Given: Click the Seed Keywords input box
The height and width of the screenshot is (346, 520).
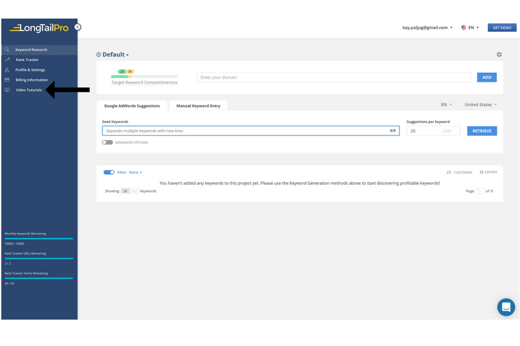Looking at the screenshot, I should point(251,131).
